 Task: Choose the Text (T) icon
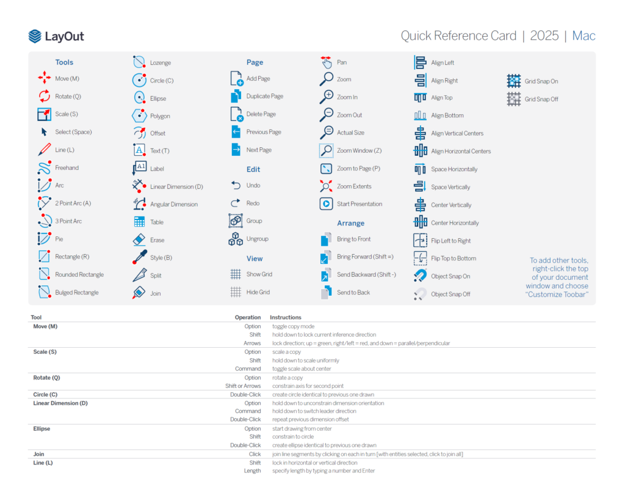click(x=139, y=150)
